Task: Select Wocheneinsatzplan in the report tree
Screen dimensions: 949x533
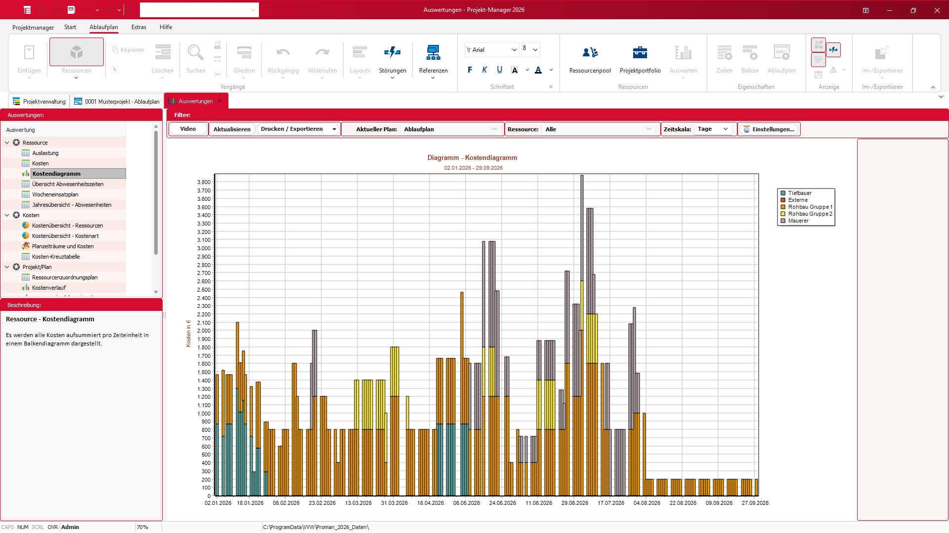Action: coord(55,194)
